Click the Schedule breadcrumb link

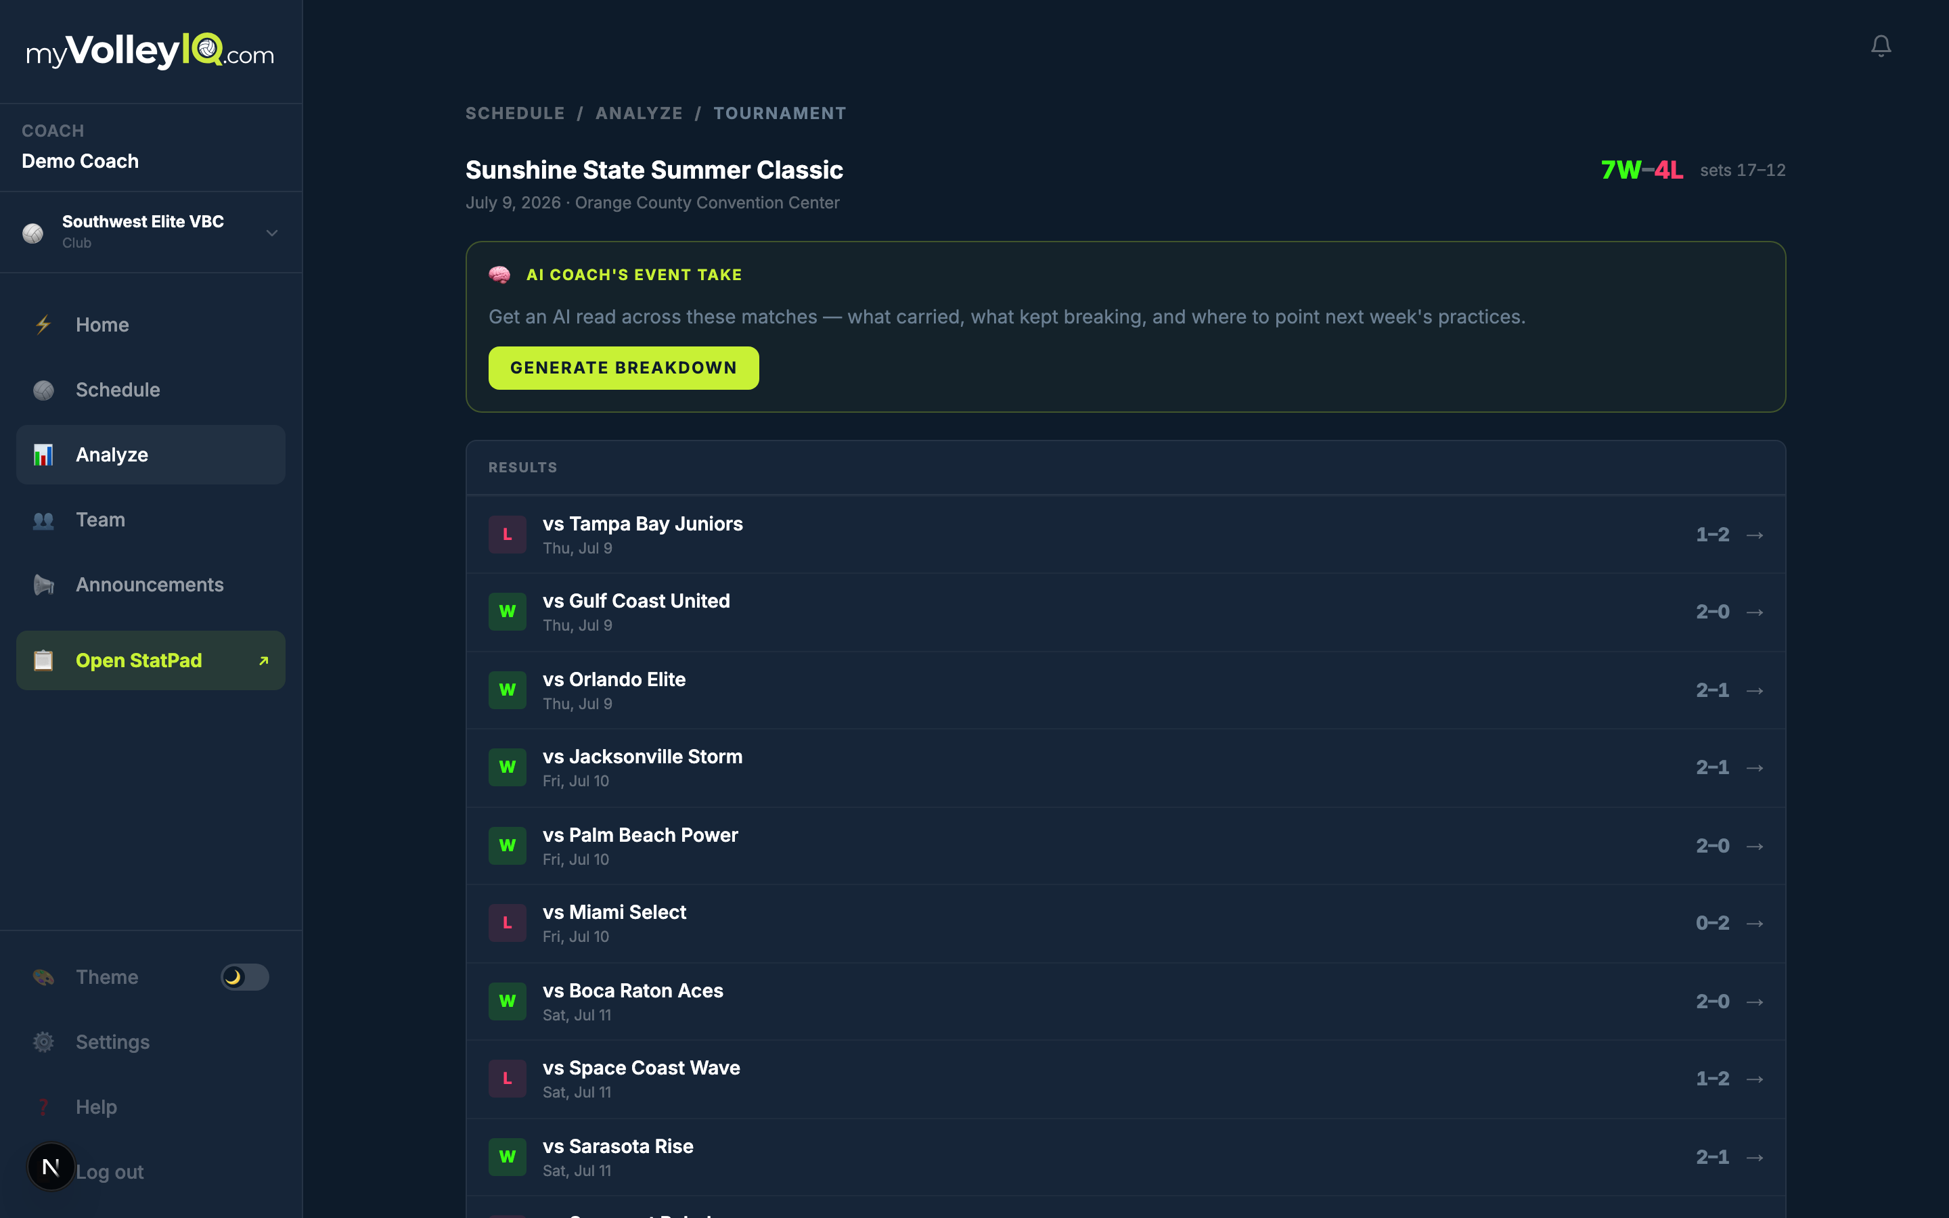[x=516, y=114]
